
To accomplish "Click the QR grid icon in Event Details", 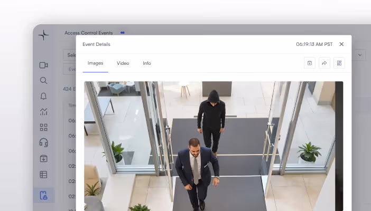I will (339, 63).
